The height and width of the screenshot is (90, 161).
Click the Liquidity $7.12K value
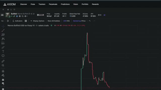57,16
